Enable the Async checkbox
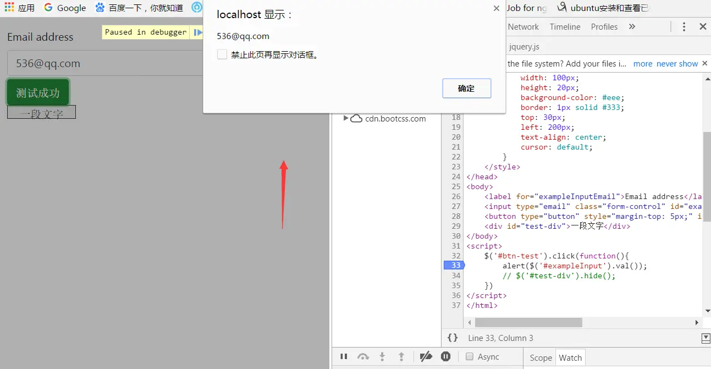This screenshot has width=711, height=369. click(x=470, y=356)
